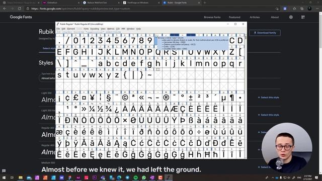Select the section sign § glyph cell

[x=109, y=98]
